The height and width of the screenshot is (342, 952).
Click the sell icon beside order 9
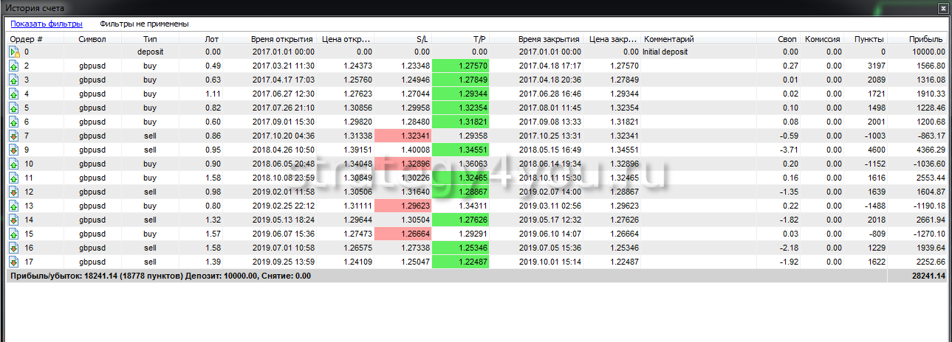pyautogui.click(x=13, y=150)
